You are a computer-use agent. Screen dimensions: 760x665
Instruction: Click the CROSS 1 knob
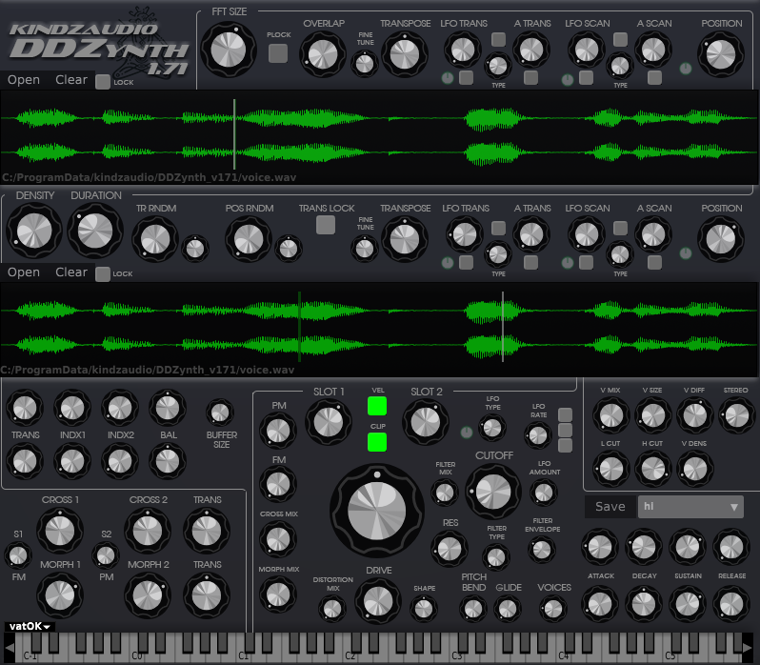pos(60,531)
